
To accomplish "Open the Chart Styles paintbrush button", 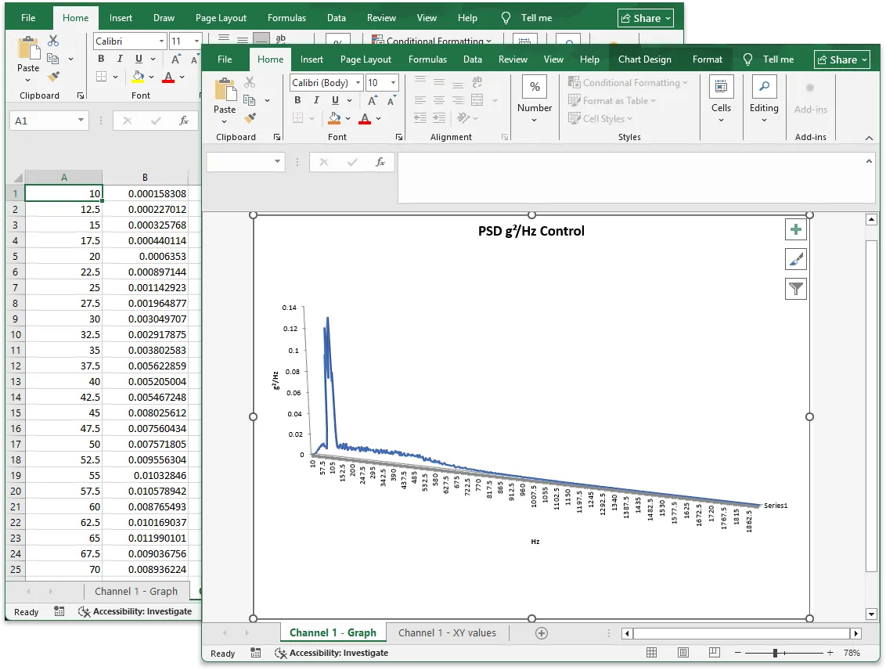I will (x=796, y=259).
